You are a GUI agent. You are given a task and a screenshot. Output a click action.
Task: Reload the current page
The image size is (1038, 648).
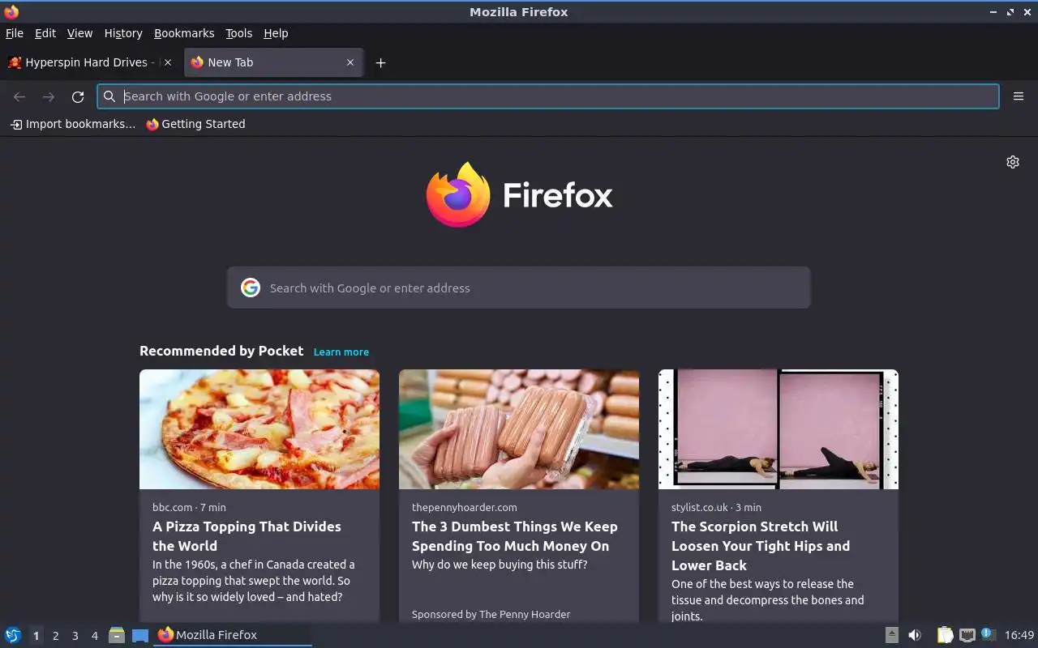[x=78, y=96]
